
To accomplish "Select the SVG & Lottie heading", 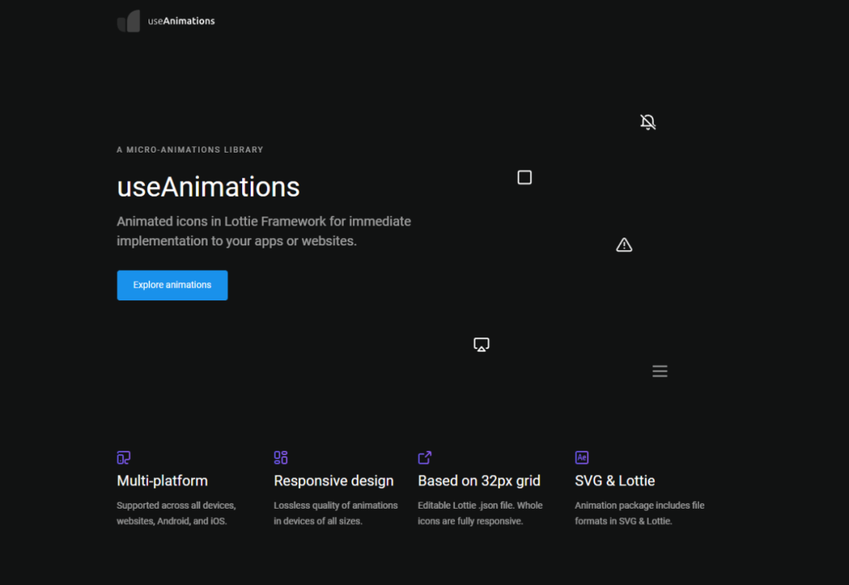I will click(x=615, y=480).
